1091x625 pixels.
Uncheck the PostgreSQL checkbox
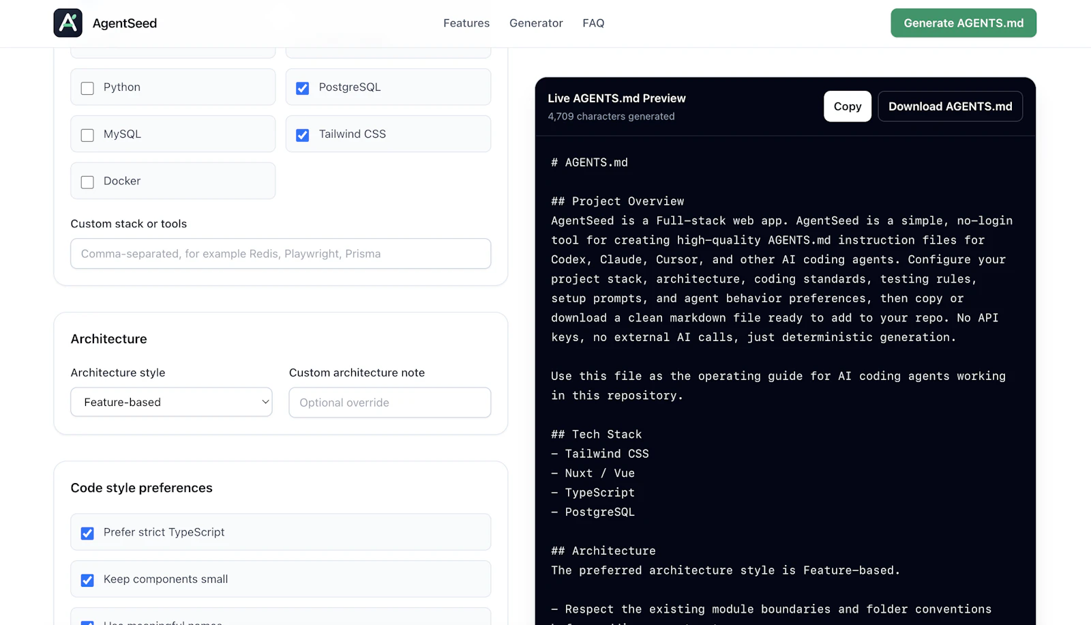(303, 88)
